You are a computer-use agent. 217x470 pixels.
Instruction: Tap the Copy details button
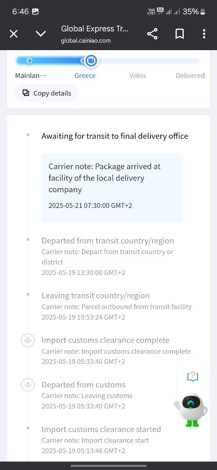46,93
